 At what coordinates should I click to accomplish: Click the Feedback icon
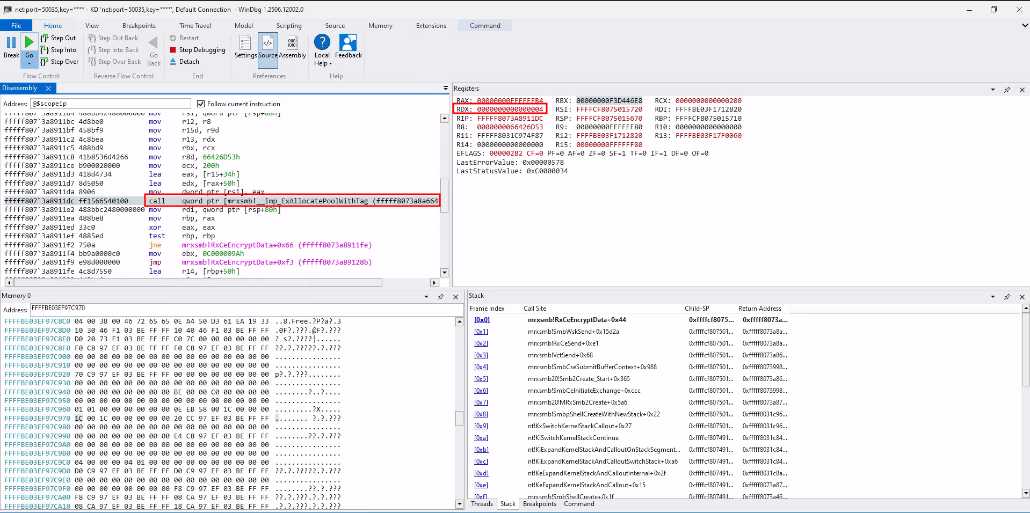click(x=348, y=43)
